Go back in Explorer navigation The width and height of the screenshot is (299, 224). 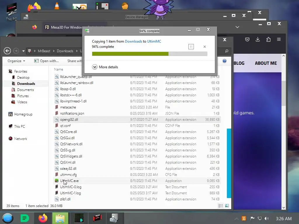click(x=7, y=51)
